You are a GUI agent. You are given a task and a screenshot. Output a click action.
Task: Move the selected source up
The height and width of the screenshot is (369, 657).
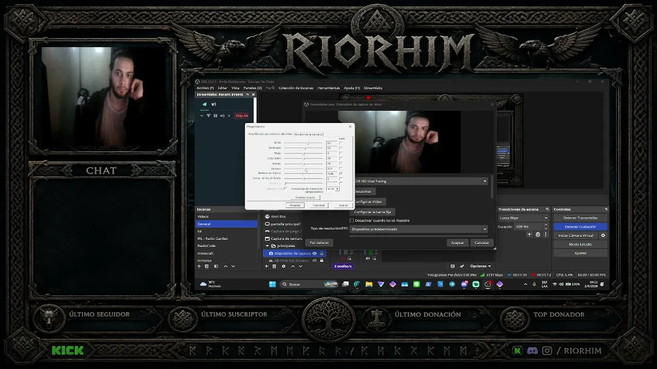[293, 266]
